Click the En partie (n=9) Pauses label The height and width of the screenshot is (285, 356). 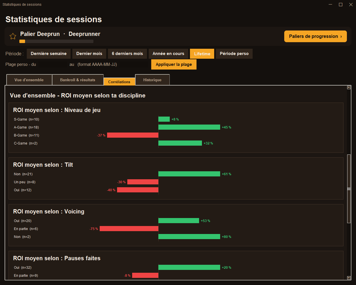(x=26, y=276)
